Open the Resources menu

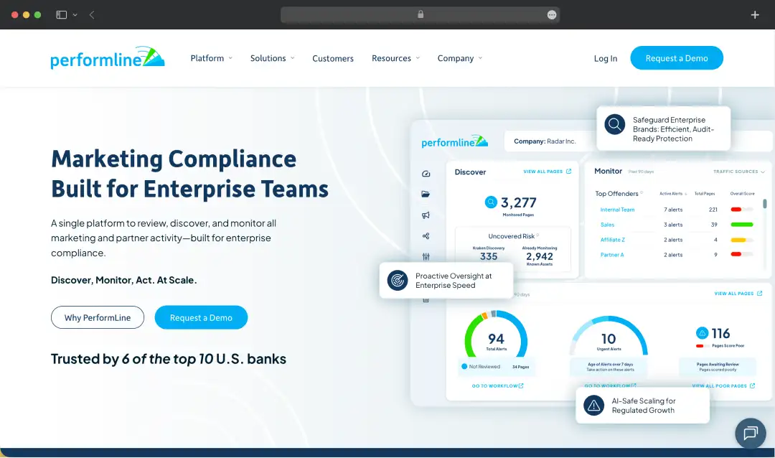click(x=392, y=58)
